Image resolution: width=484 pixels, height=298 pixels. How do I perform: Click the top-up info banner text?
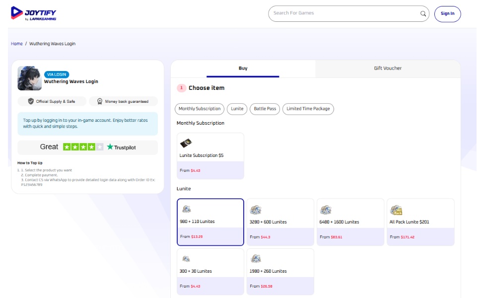coord(85,124)
